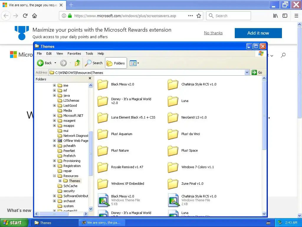Select the Windows XP Embedded folder icon
302x227 pixels.
(102, 184)
